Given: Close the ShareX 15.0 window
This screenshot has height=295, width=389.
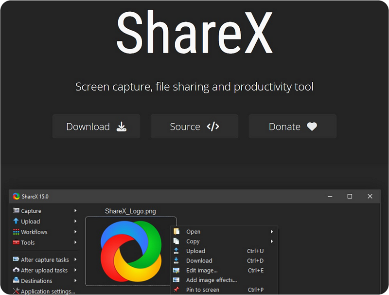Looking at the screenshot, I should [x=370, y=196].
